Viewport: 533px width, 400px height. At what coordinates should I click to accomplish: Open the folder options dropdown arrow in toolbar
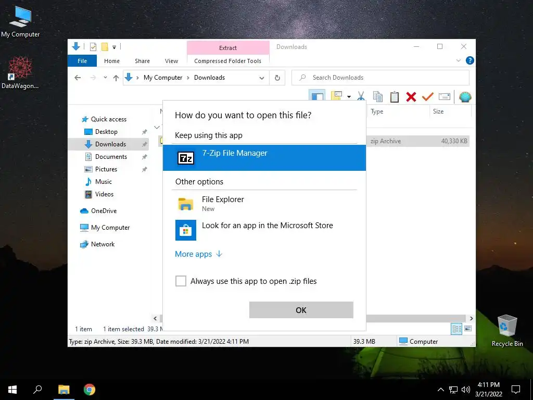coord(349,97)
